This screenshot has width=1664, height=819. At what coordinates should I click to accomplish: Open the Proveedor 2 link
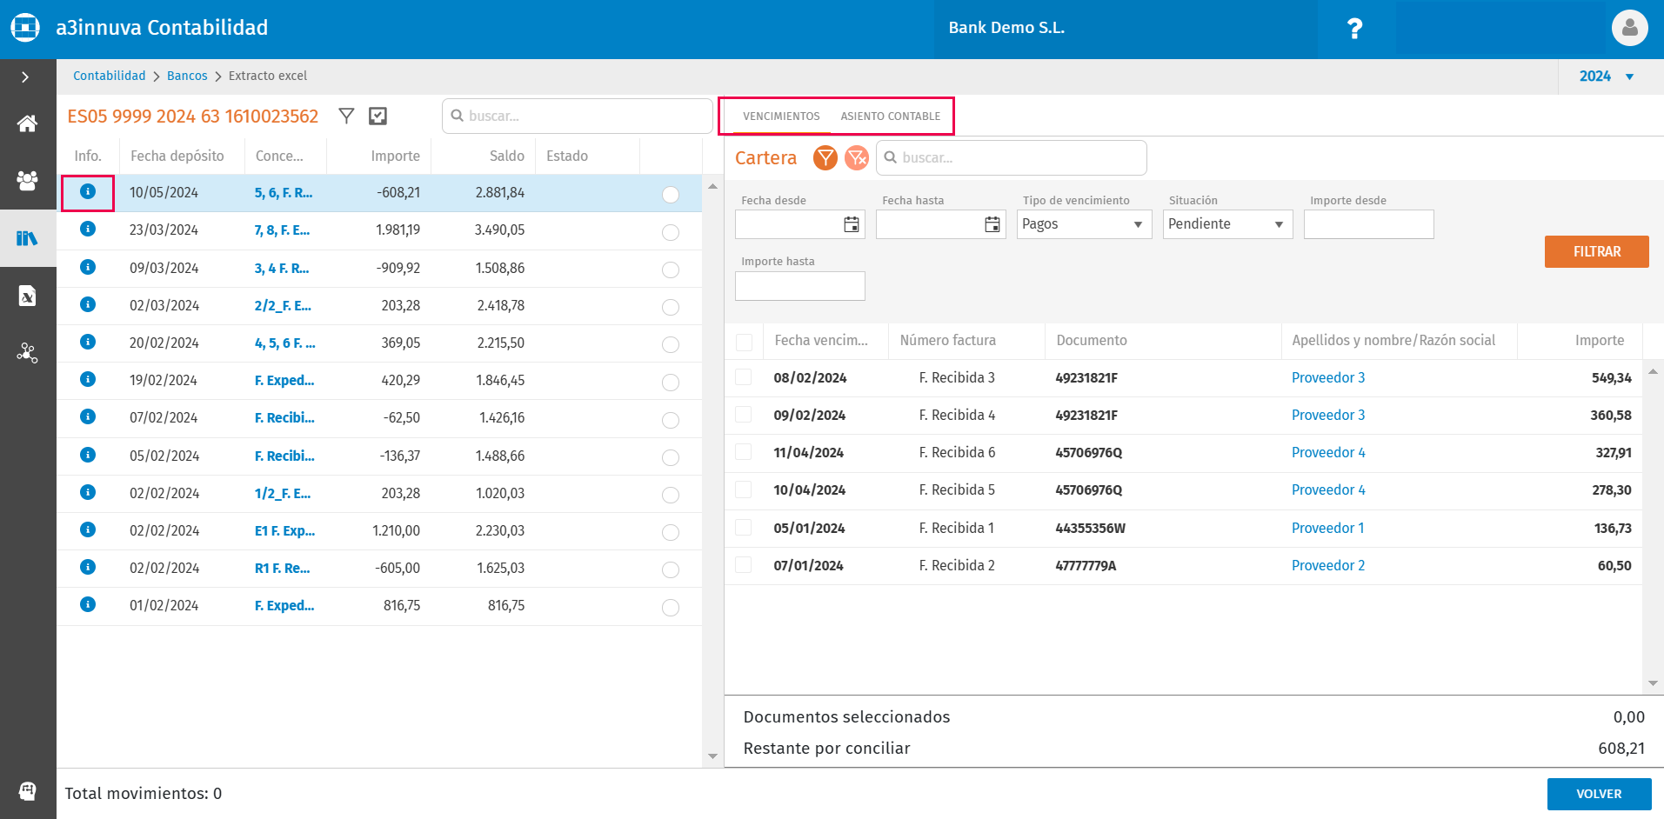point(1327,565)
